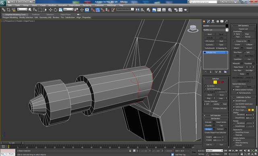
Task: Click Configure Modifier Sets icon below stack
Action: 225,72
